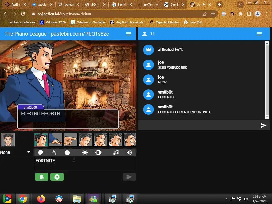Click the Chrome back arrow
This screenshot has width=272, height=204.
click(x=6, y=14)
